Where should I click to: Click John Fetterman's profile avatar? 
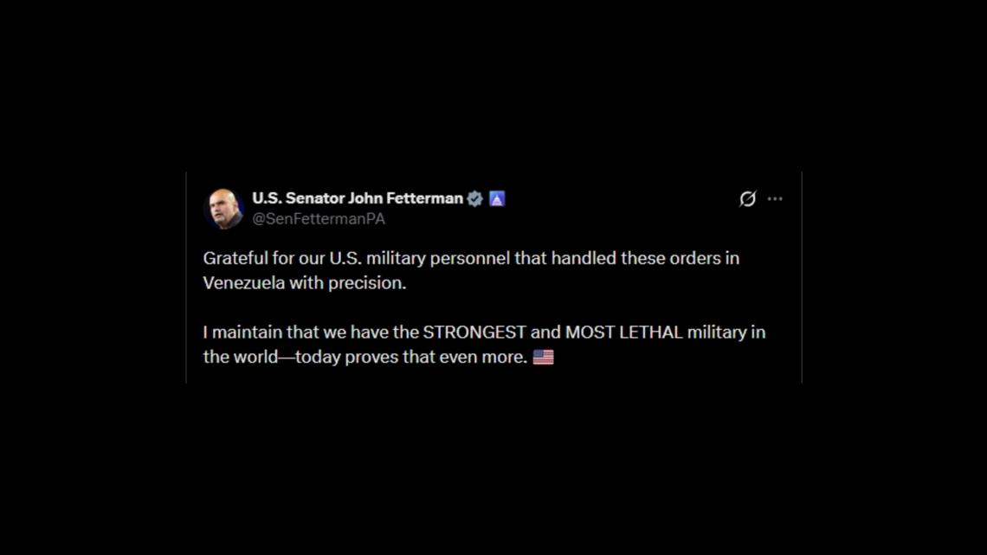point(223,208)
